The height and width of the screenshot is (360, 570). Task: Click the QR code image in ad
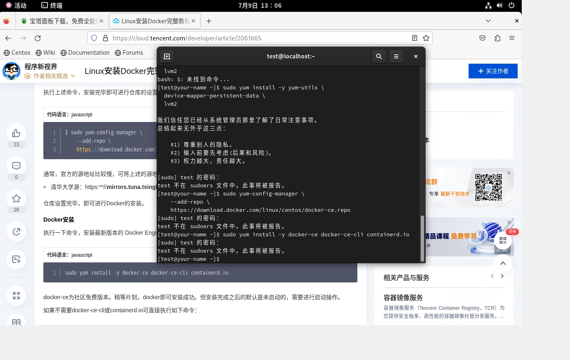point(488,187)
